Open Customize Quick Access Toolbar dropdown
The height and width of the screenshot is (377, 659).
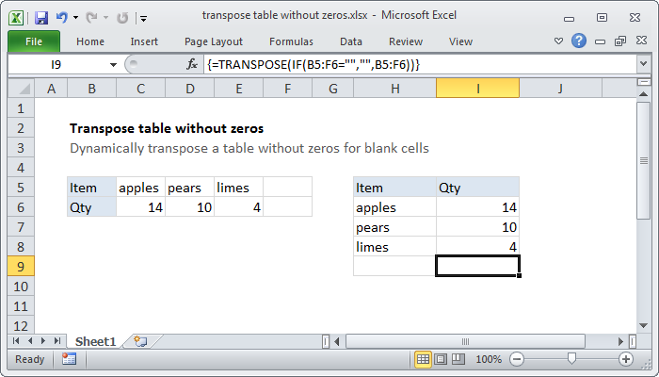143,19
